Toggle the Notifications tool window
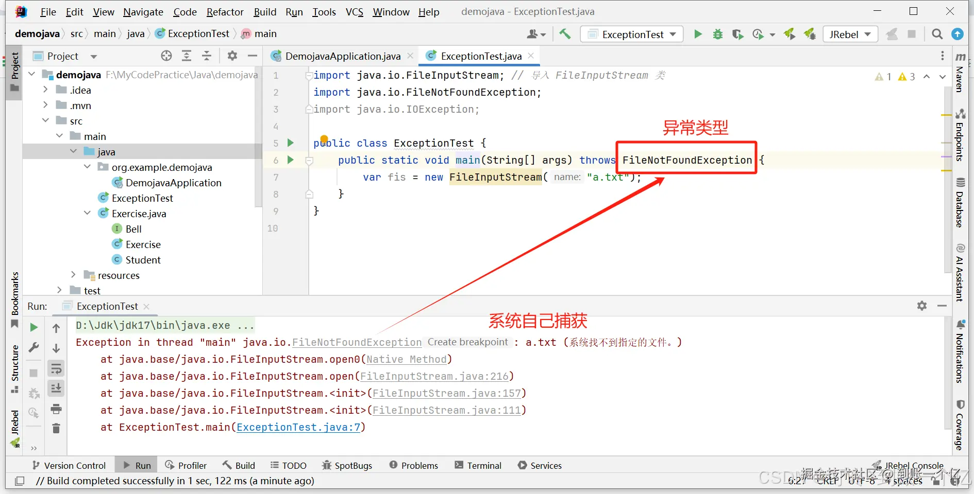The height and width of the screenshot is (494, 974). pos(960,351)
